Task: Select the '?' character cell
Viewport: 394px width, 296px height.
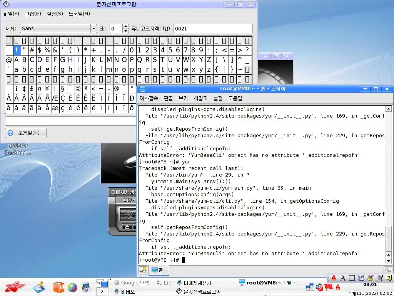Action: (x=247, y=50)
